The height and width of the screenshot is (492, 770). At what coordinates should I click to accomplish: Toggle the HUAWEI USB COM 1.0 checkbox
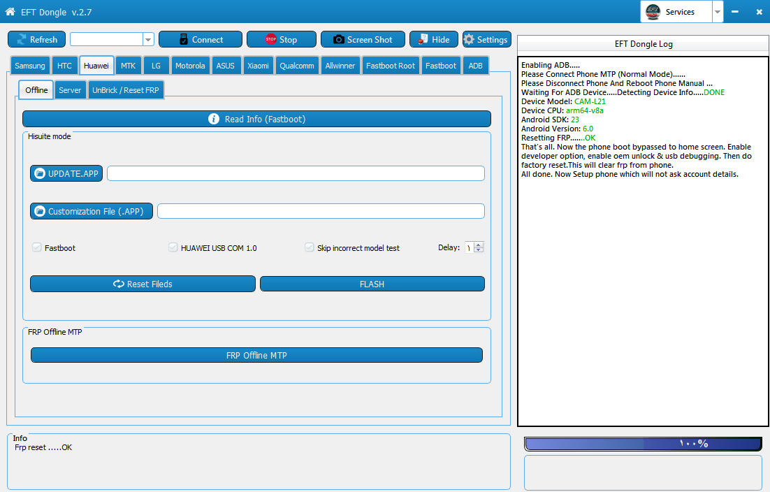click(173, 247)
